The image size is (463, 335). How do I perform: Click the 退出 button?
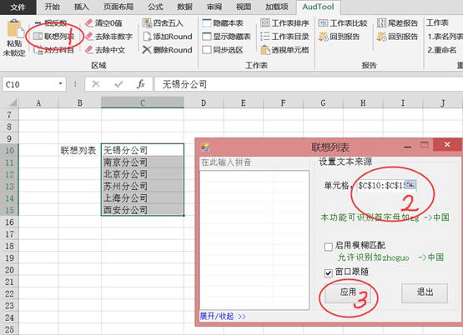coord(425,292)
